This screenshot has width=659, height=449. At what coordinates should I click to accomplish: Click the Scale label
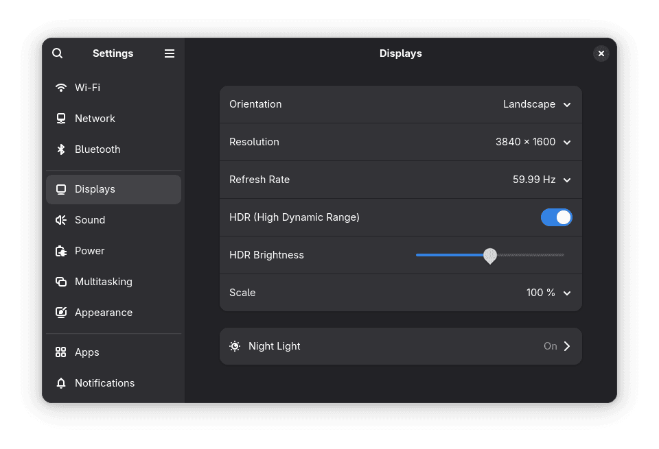point(242,293)
